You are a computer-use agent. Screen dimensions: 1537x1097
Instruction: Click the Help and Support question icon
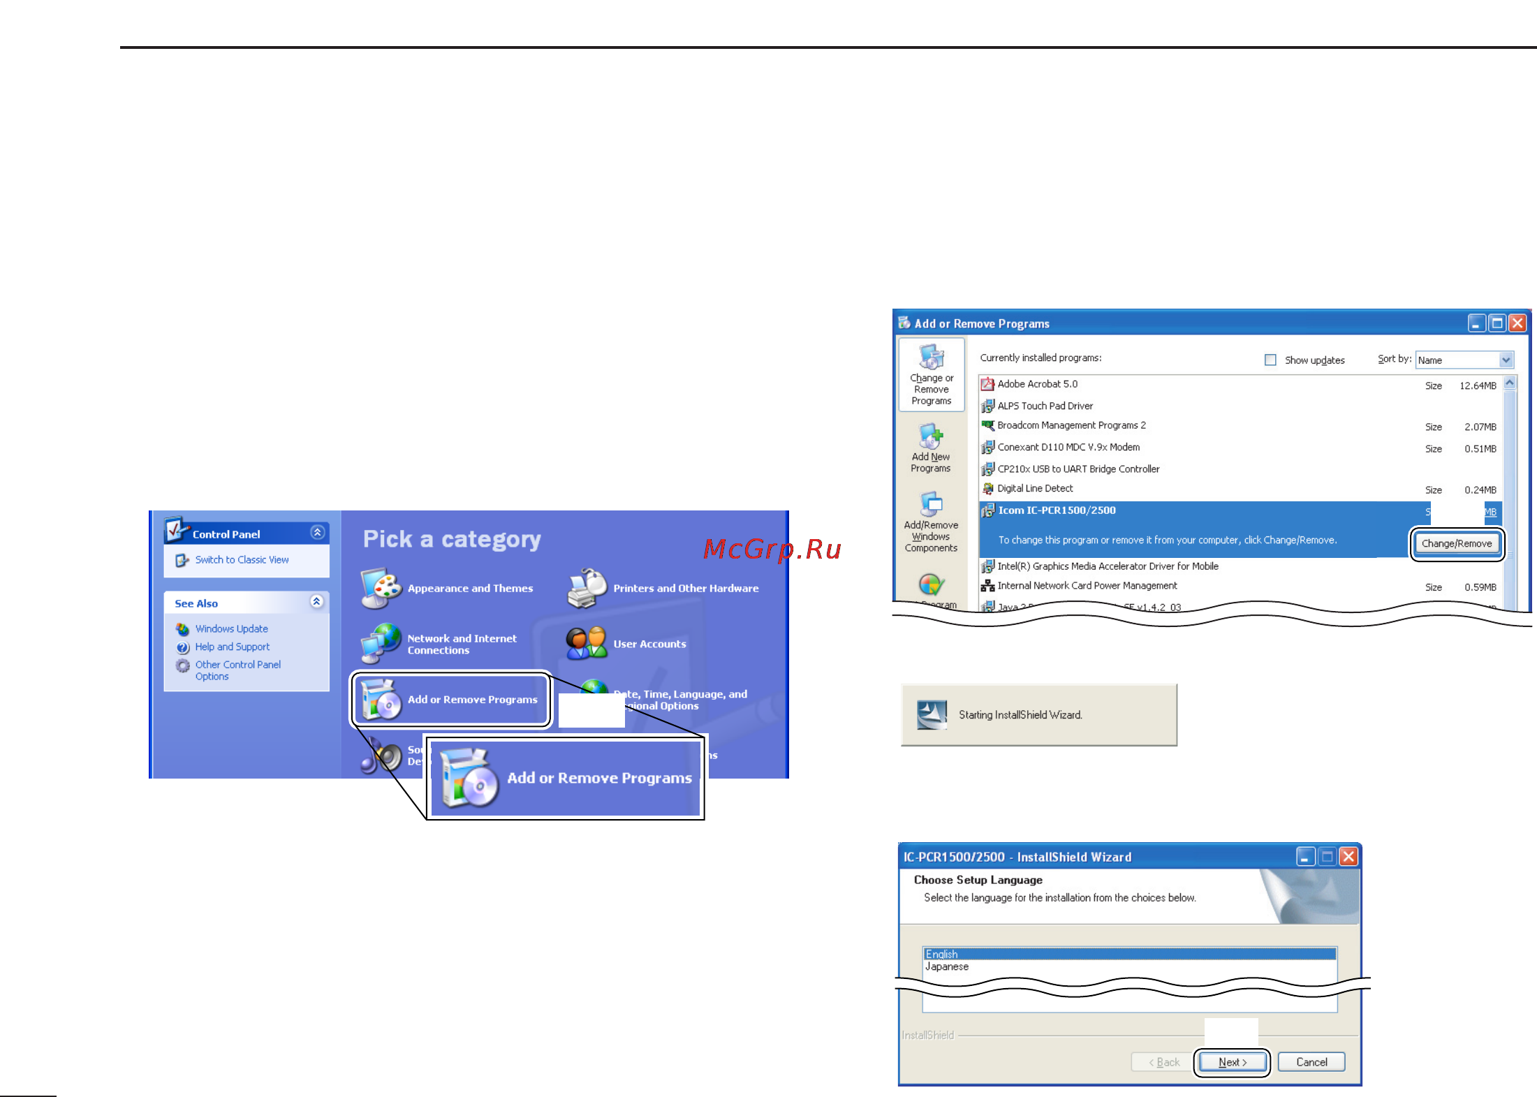182,647
